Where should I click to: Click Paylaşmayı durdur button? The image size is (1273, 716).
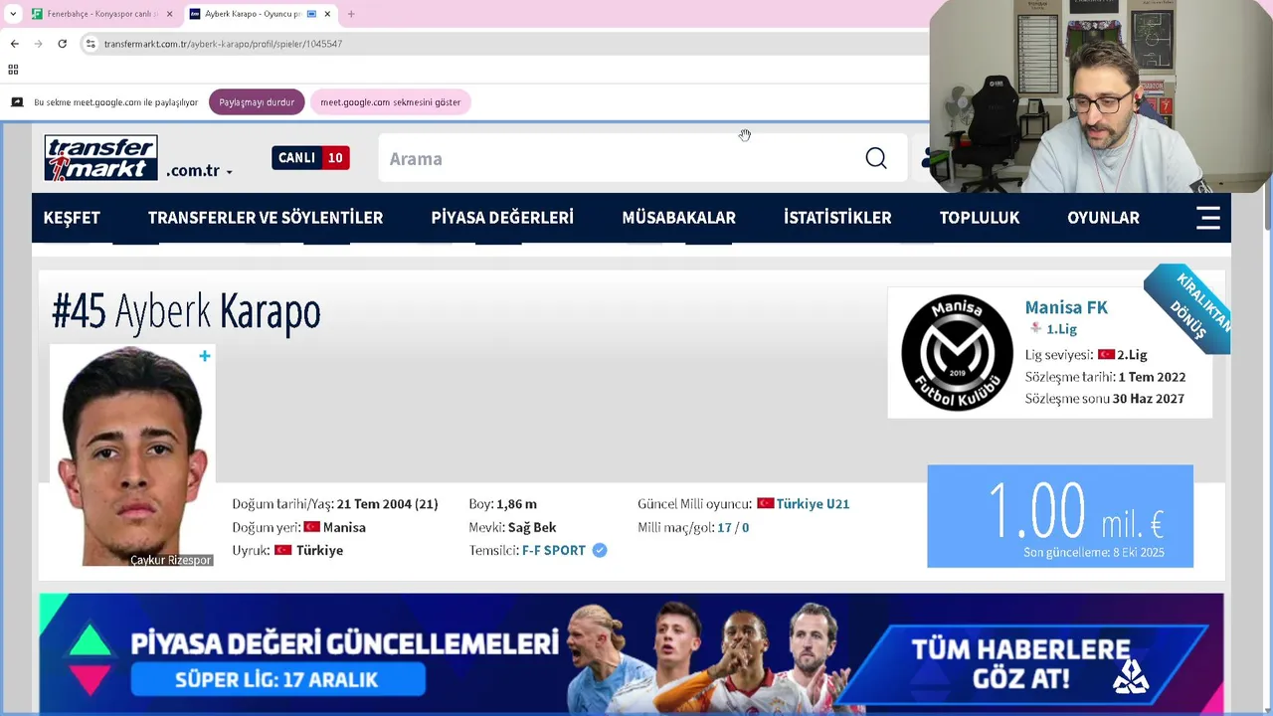coord(257,102)
